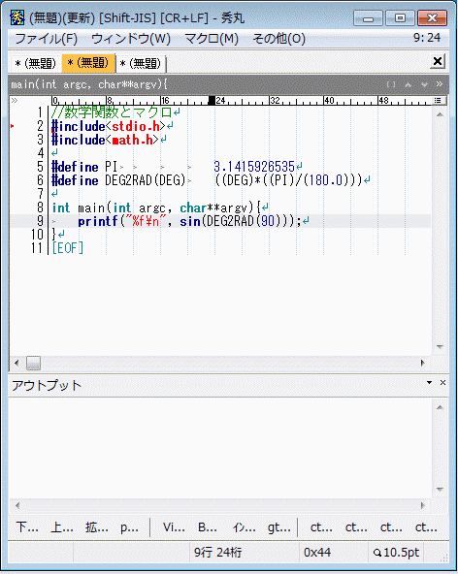Screen dimensions: 458x574
Task: Click the Vi... function key button
Action: point(174,527)
